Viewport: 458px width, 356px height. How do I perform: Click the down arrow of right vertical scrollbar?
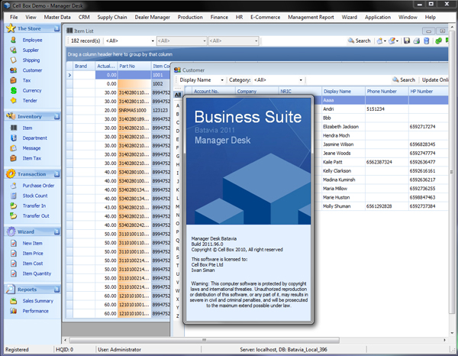pos(452,333)
